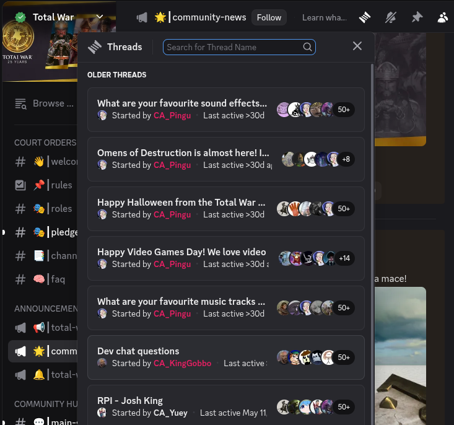Open Browse Channels in the sidebar

click(x=45, y=103)
